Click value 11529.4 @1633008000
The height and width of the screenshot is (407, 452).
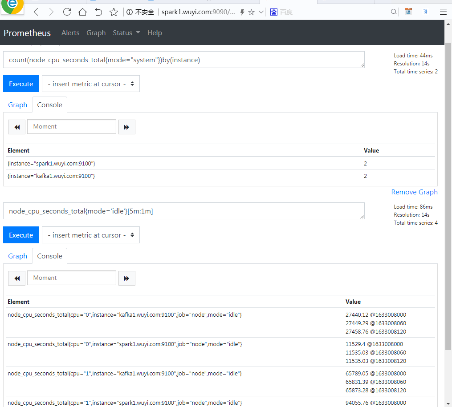374,344
